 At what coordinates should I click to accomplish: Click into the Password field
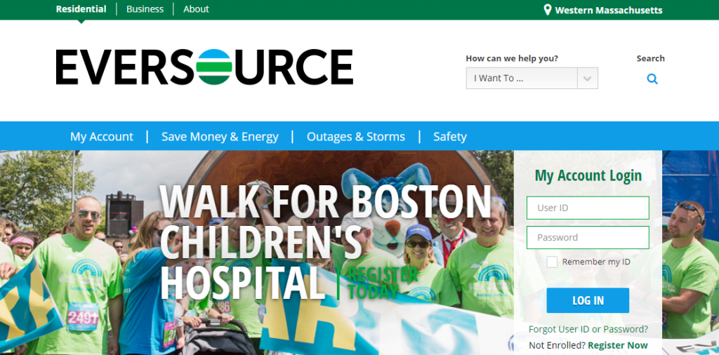[588, 237]
